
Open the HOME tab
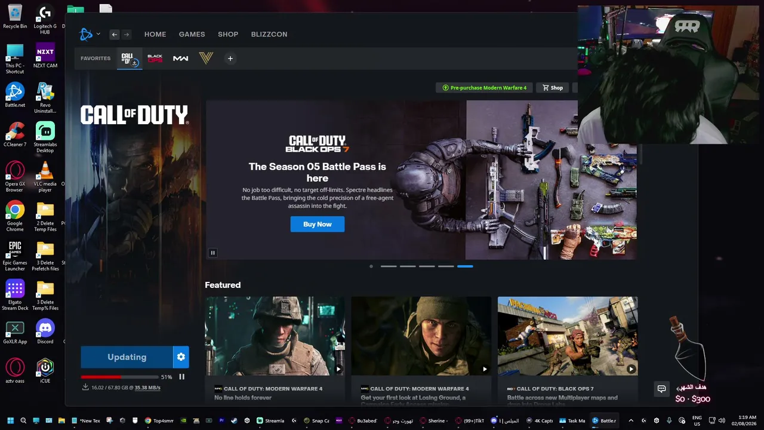(155, 35)
